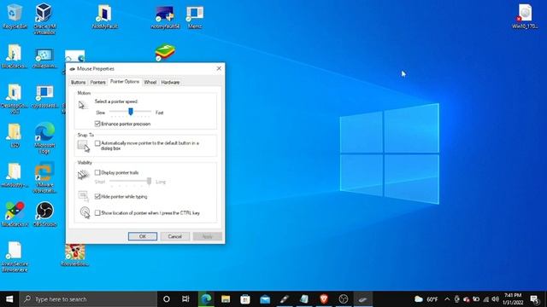This screenshot has height=307, width=547.
Task: Select the BlueStacks X desktop shortcut
Action: [x=15, y=214]
